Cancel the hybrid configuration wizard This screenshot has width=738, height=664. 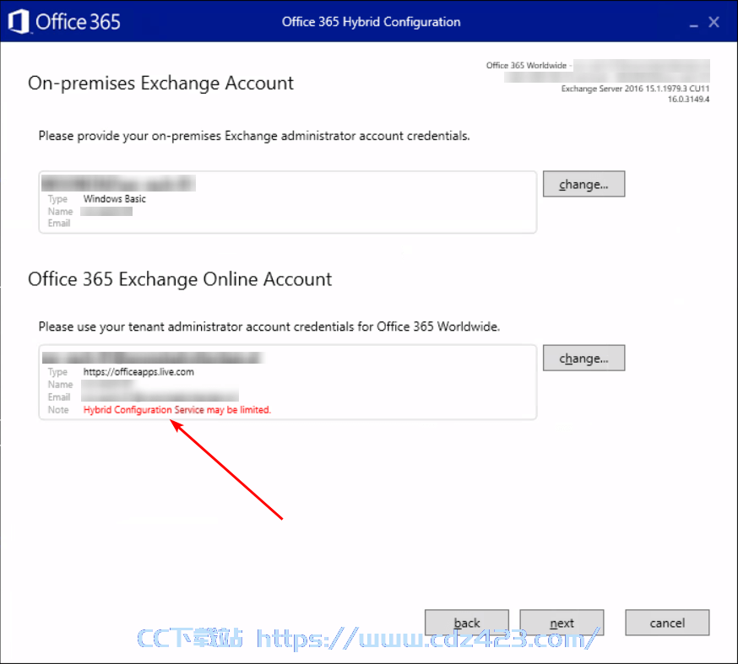tap(667, 623)
